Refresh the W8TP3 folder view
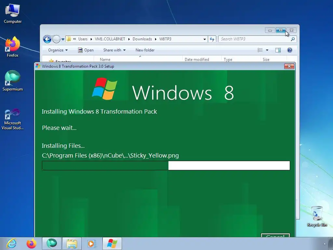This screenshot has width=333, height=250. click(212, 39)
